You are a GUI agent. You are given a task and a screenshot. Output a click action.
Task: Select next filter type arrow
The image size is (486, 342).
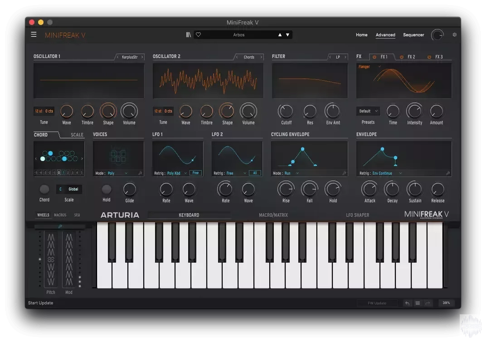[345, 57]
